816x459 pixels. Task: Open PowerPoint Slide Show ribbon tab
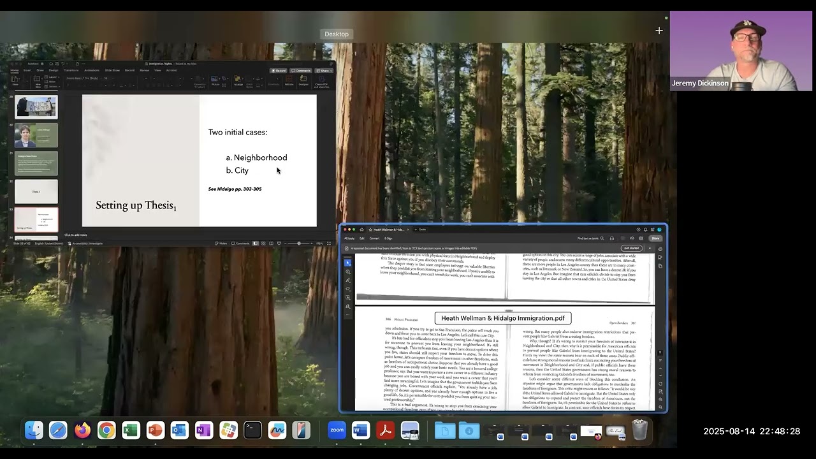tap(112, 70)
